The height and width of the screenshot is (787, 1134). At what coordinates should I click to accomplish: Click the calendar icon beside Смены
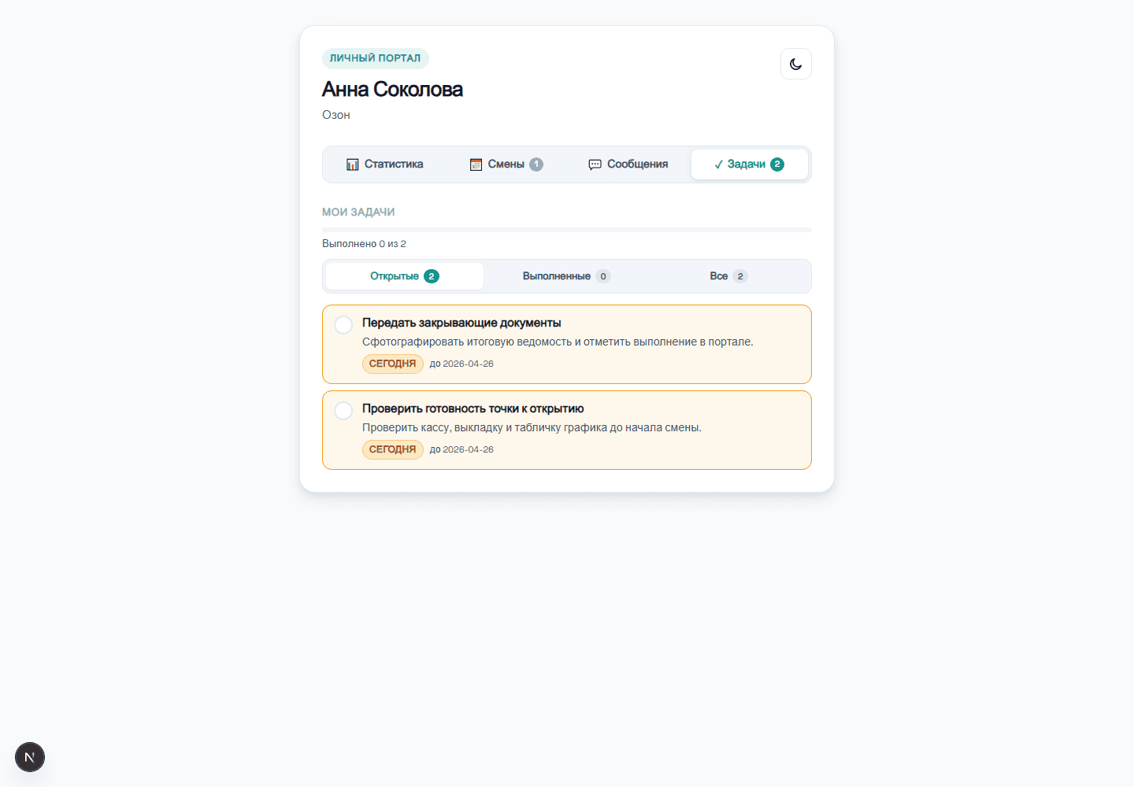click(x=476, y=164)
